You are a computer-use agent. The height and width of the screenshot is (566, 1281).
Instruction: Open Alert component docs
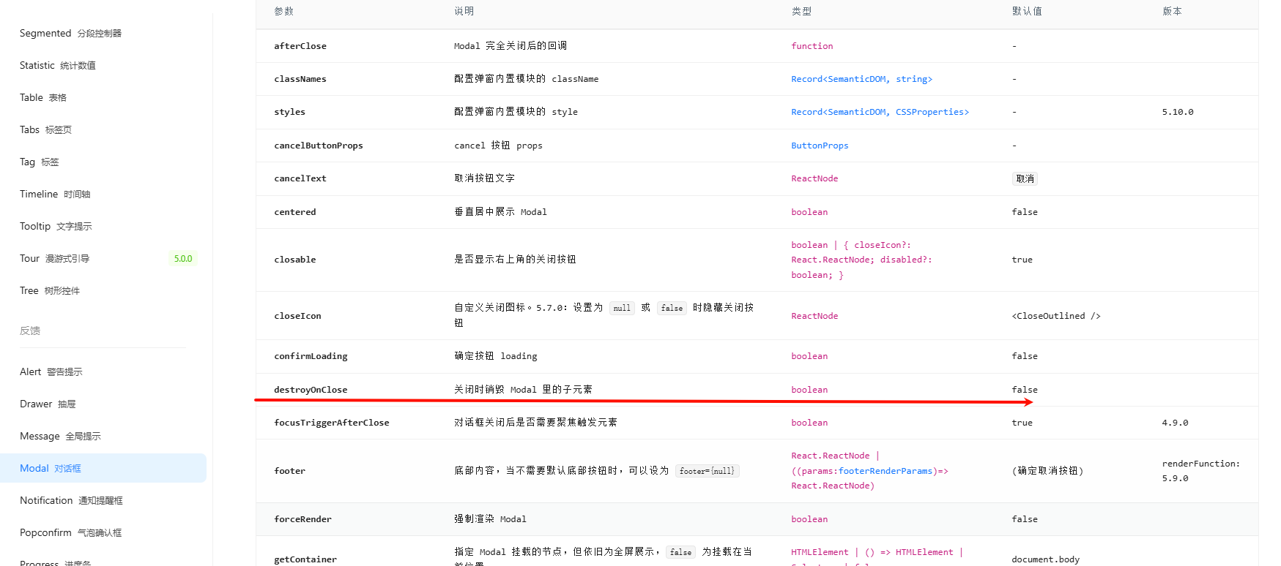tap(51, 372)
